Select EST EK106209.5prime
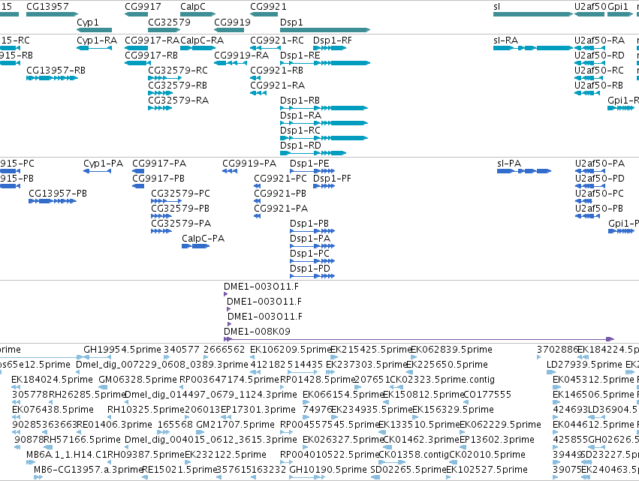639x481 pixels. (x=291, y=350)
